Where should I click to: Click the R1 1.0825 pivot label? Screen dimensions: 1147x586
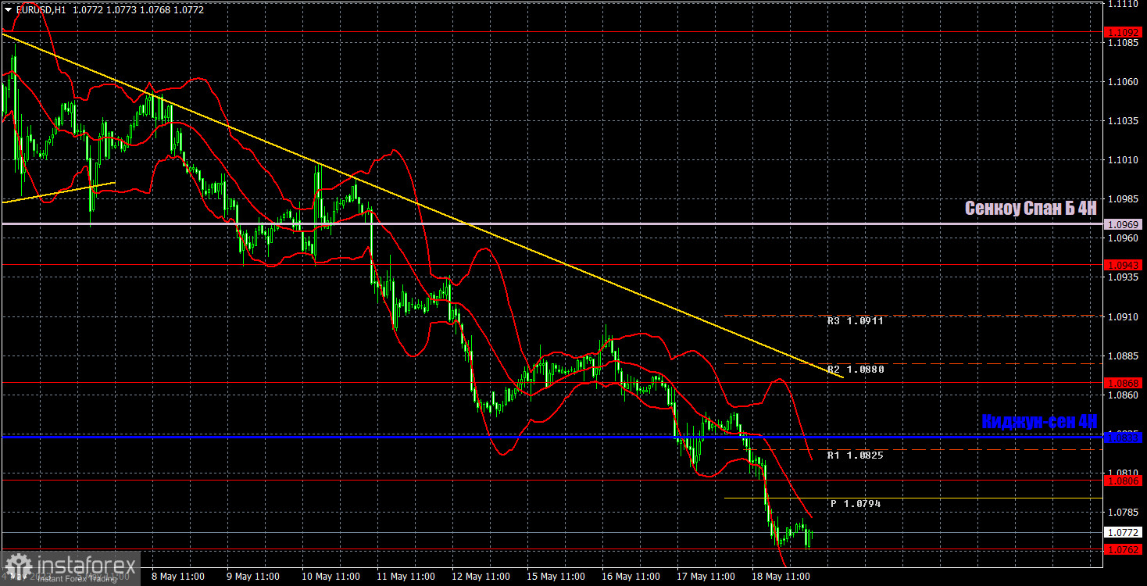pyautogui.click(x=856, y=455)
